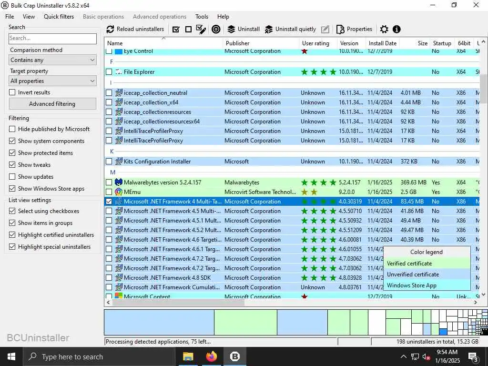
Task: Sort list by Size column header
Action: 415,43
